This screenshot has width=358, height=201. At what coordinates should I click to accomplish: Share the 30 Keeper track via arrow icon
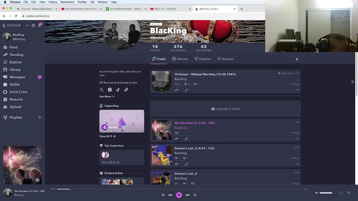176,90
